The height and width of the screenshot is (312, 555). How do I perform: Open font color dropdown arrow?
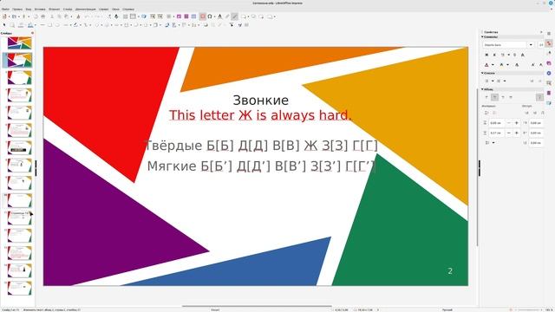click(x=493, y=65)
